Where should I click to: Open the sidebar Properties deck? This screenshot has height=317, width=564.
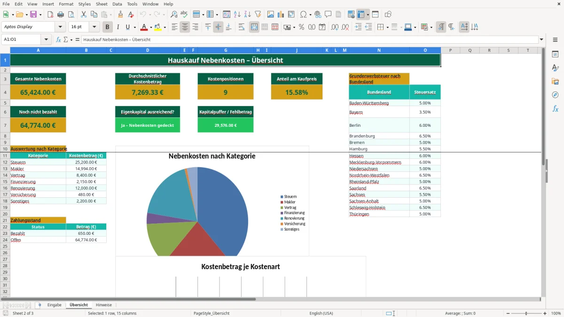tap(555, 54)
